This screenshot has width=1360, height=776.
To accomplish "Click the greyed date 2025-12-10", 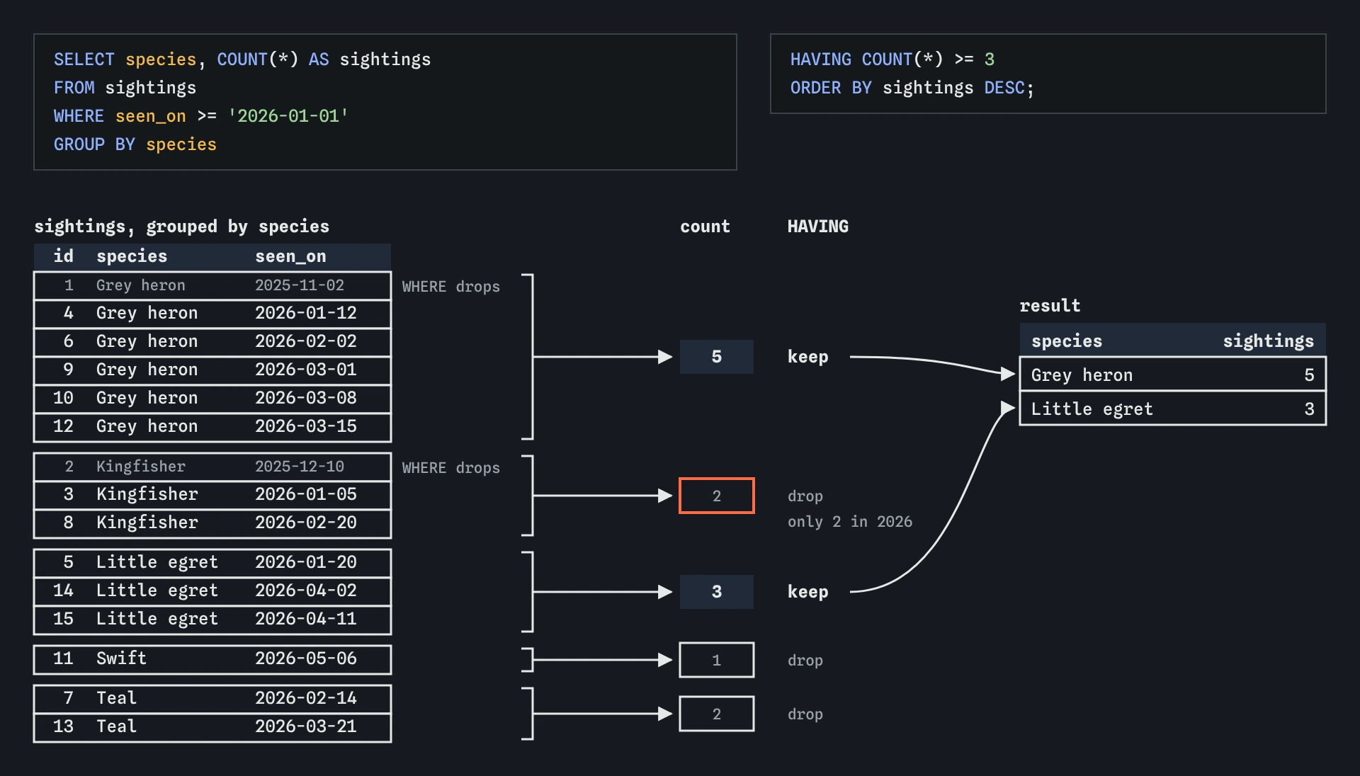I will click(x=299, y=467).
